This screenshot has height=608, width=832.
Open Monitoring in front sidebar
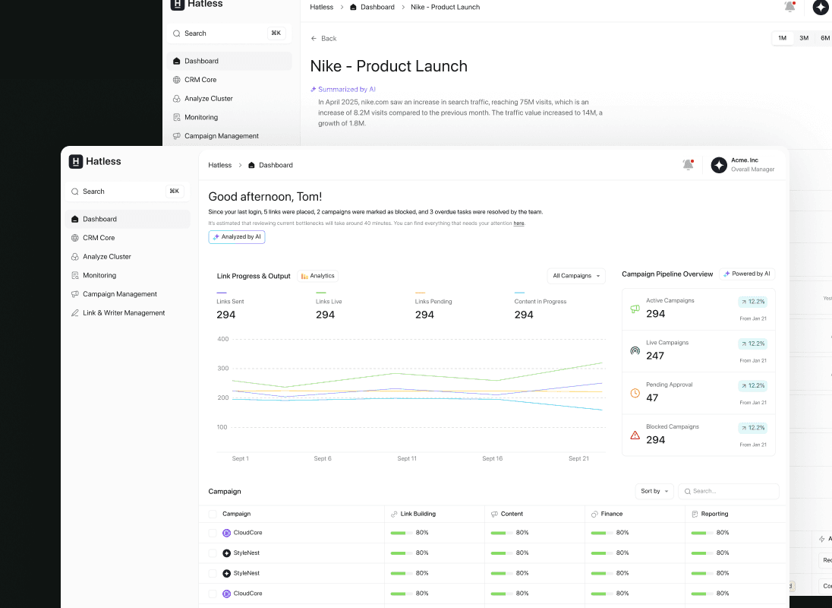[128, 276]
